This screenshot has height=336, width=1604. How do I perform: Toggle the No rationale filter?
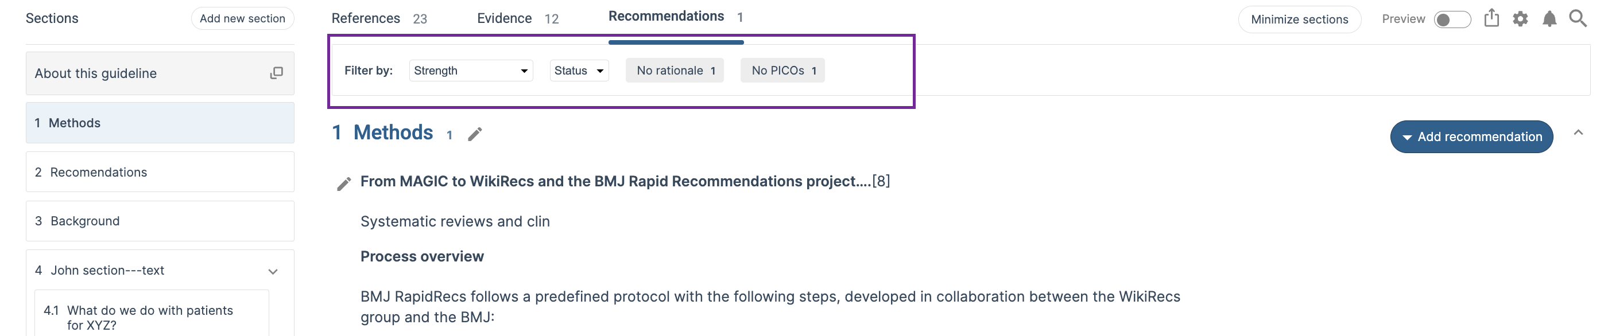pos(675,71)
